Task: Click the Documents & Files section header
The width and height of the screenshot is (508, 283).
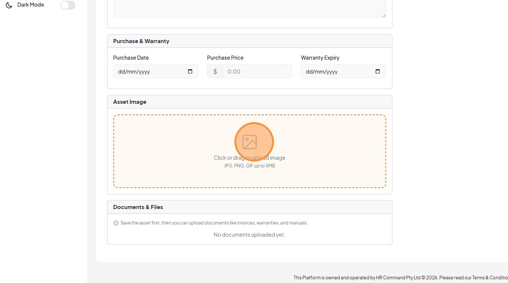Action: point(138,207)
